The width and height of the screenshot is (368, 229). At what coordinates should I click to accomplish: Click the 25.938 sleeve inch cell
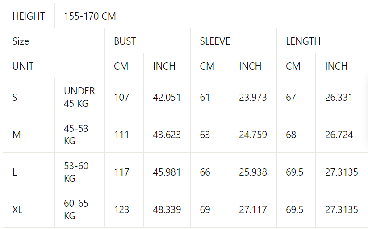coord(253,172)
